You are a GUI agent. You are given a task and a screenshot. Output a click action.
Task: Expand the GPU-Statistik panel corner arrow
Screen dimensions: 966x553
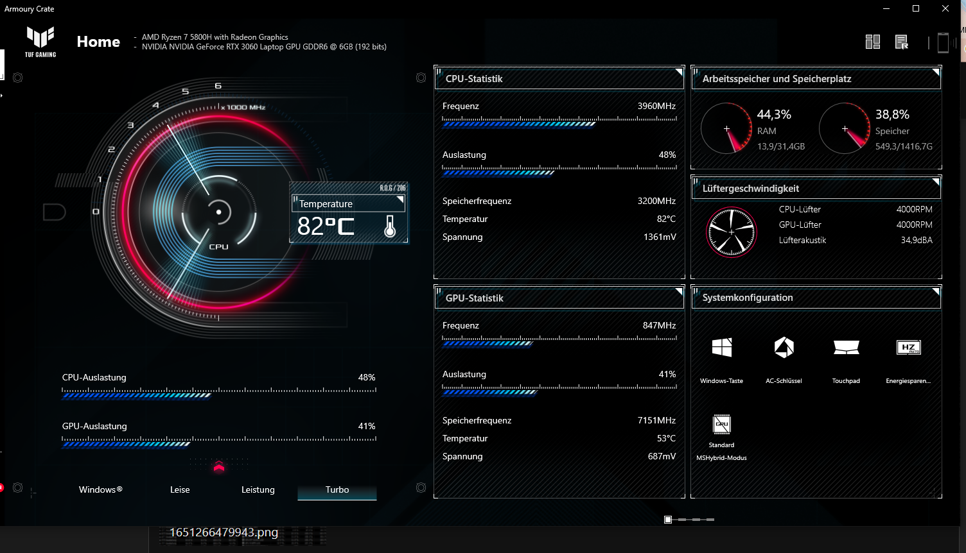tap(679, 292)
